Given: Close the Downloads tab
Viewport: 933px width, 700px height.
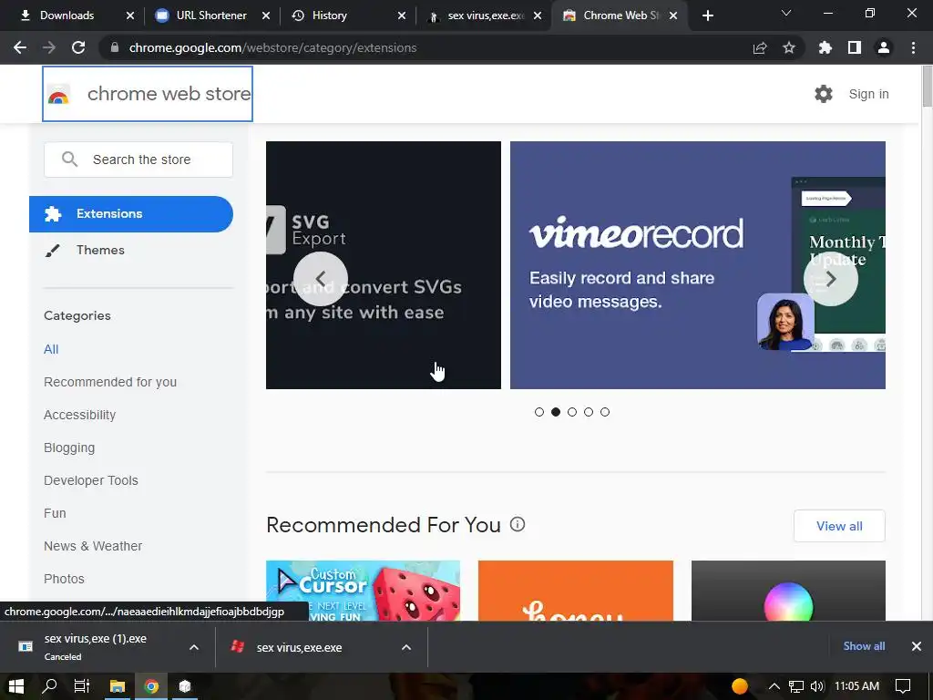Looking at the screenshot, I should coord(130,15).
